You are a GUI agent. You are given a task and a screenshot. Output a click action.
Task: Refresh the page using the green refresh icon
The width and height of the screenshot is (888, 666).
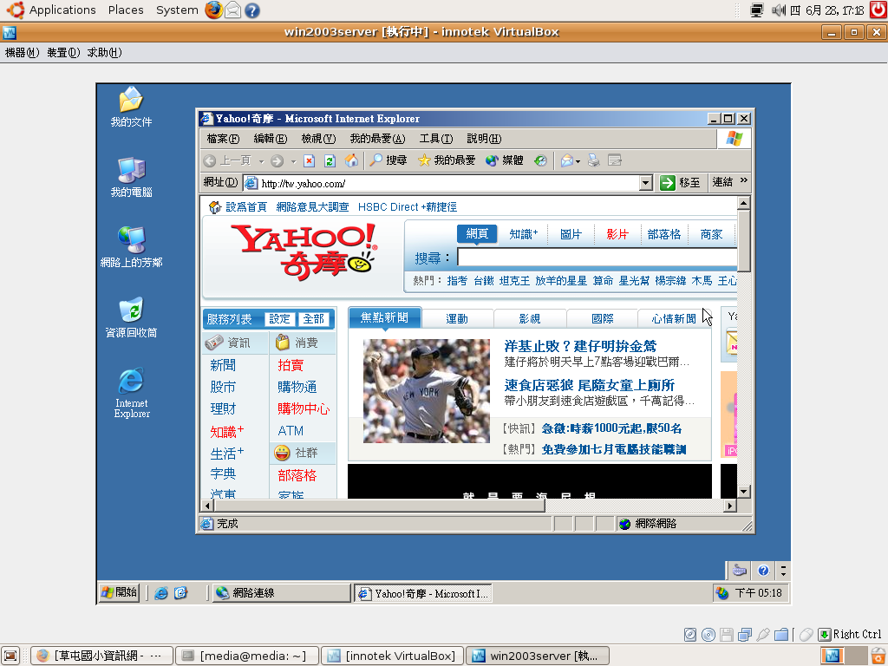[330, 160]
